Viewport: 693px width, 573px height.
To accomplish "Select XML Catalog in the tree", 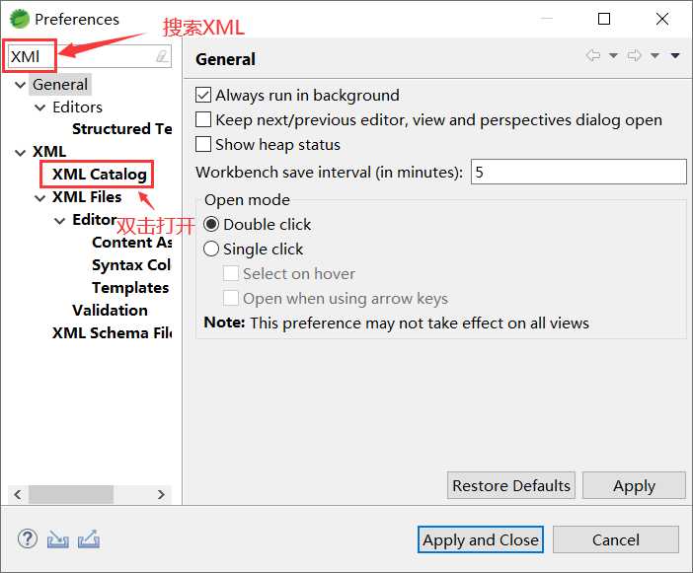I will pos(100,174).
